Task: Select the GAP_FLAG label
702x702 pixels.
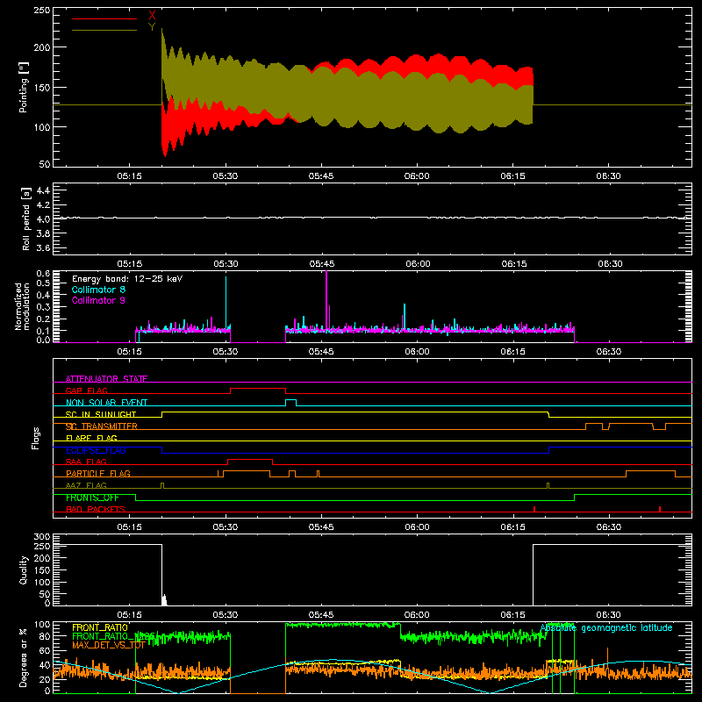Action: [x=86, y=390]
